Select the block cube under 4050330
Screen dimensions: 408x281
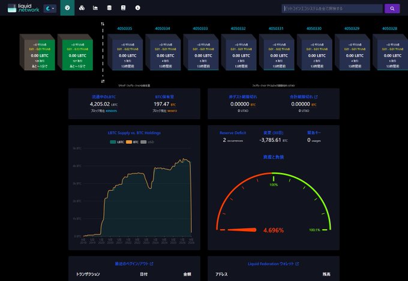pos(314,52)
